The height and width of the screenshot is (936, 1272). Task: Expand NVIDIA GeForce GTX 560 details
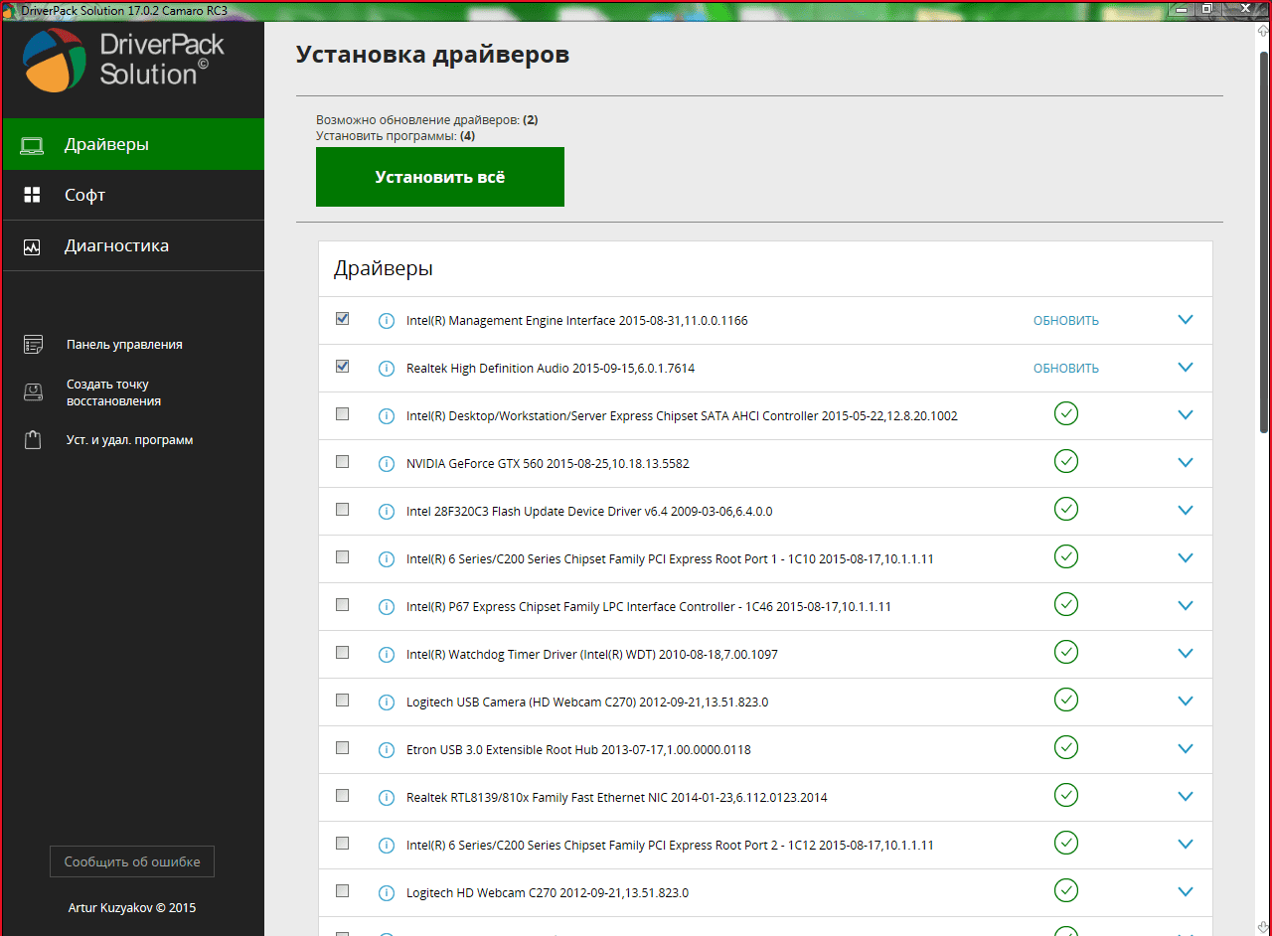(x=1185, y=463)
